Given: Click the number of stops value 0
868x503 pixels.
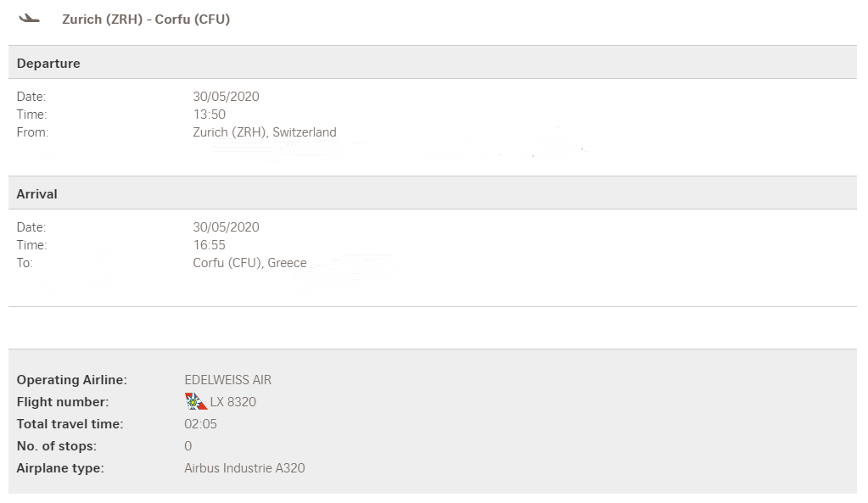Looking at the screenshot, I should click(x=188, y=446).
